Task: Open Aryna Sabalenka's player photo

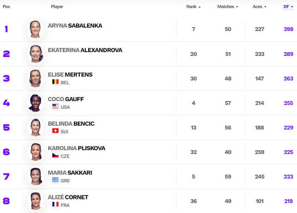Action: click(x=35, y=29)
